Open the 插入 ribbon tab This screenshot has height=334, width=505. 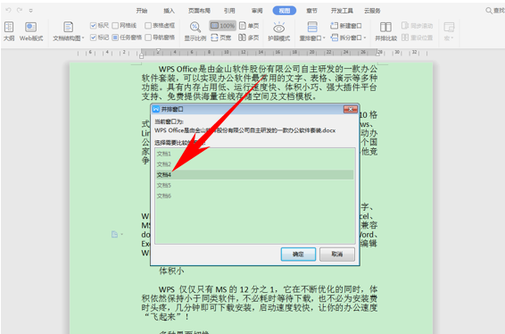click(169, 11)
